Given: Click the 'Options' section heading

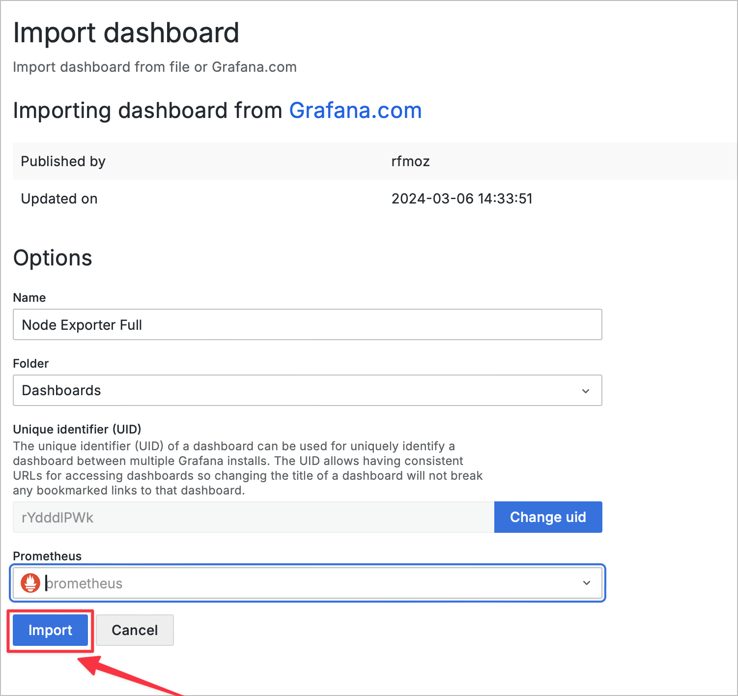Looking at the screenshot, I should tap(53, 258).
